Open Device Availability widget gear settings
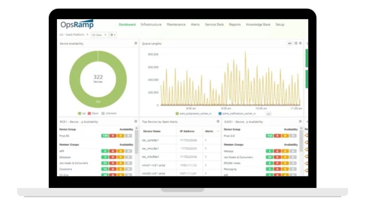The width and height of the screenshot is (365, 205). pyautogui.click(x=135, y=43)
